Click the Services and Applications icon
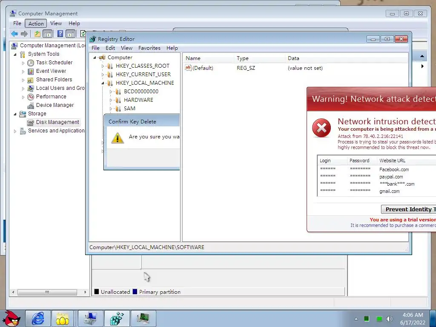The image size is (436, 327). 23,131
